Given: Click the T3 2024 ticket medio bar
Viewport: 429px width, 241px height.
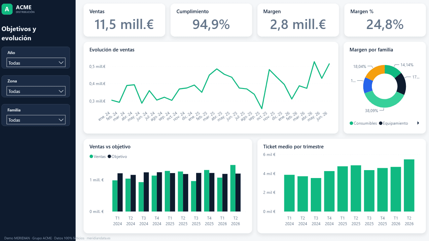Looking at the screenshot, I should coord(316,195).
